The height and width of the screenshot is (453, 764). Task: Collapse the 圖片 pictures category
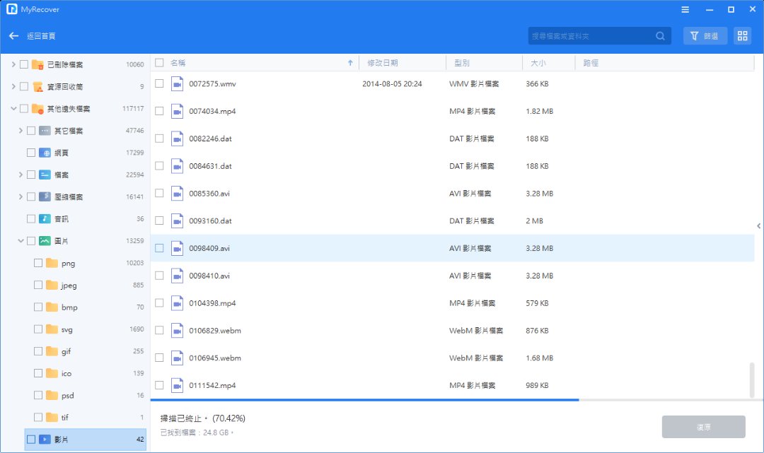click(21, 241)
